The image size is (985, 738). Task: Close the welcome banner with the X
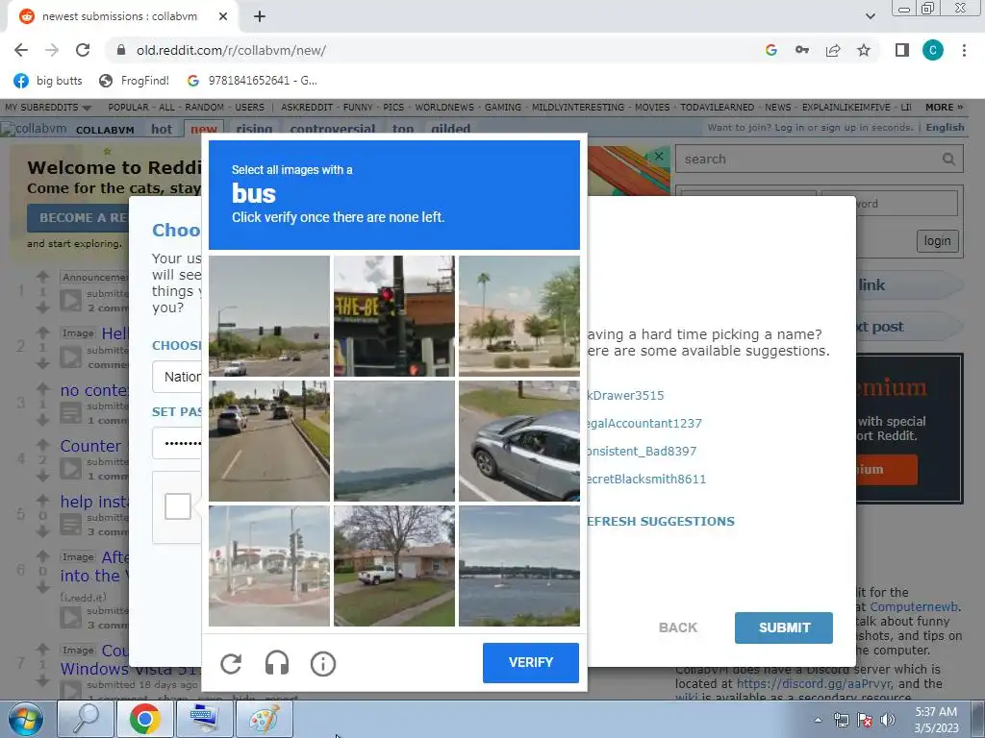(658, 156)
